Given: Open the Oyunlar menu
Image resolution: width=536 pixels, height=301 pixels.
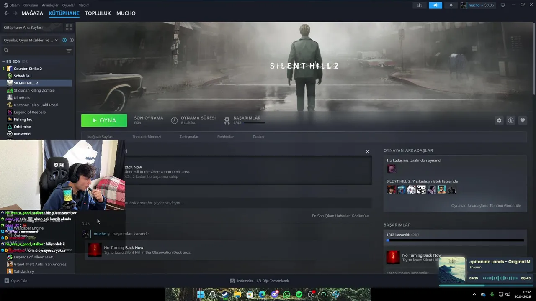Looking at the screenshot, I should point(68,5).
